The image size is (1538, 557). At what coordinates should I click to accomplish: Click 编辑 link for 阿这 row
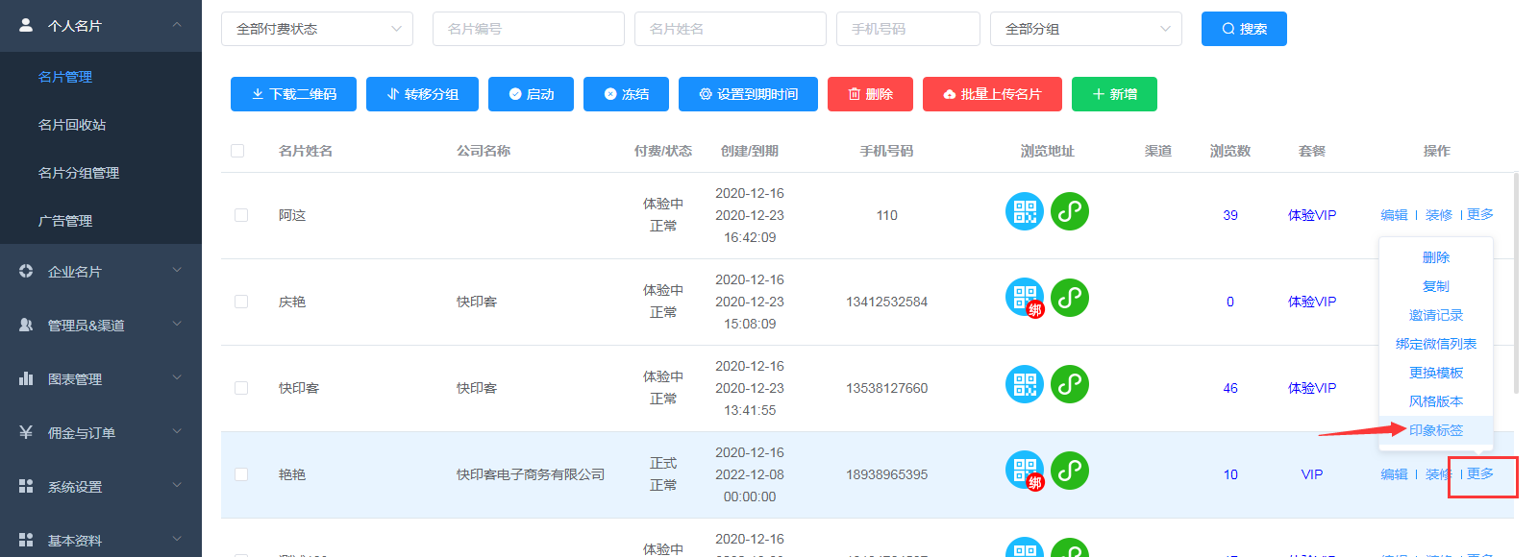pos(1394,215)
